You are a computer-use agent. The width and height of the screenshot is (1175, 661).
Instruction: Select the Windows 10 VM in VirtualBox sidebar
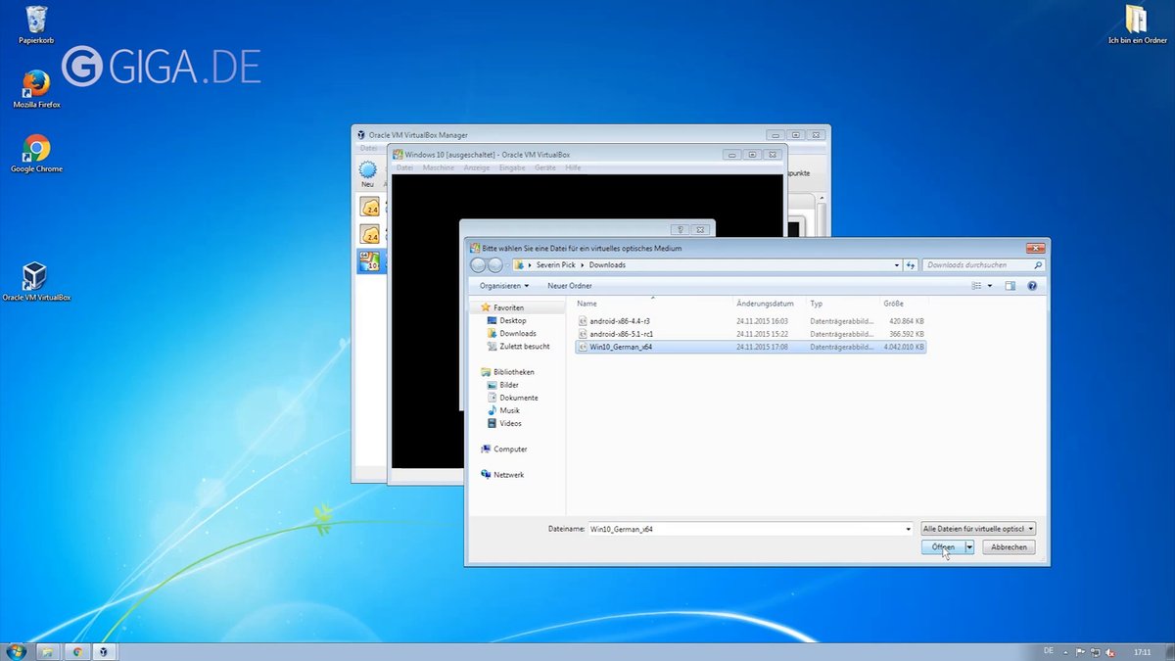371,260
